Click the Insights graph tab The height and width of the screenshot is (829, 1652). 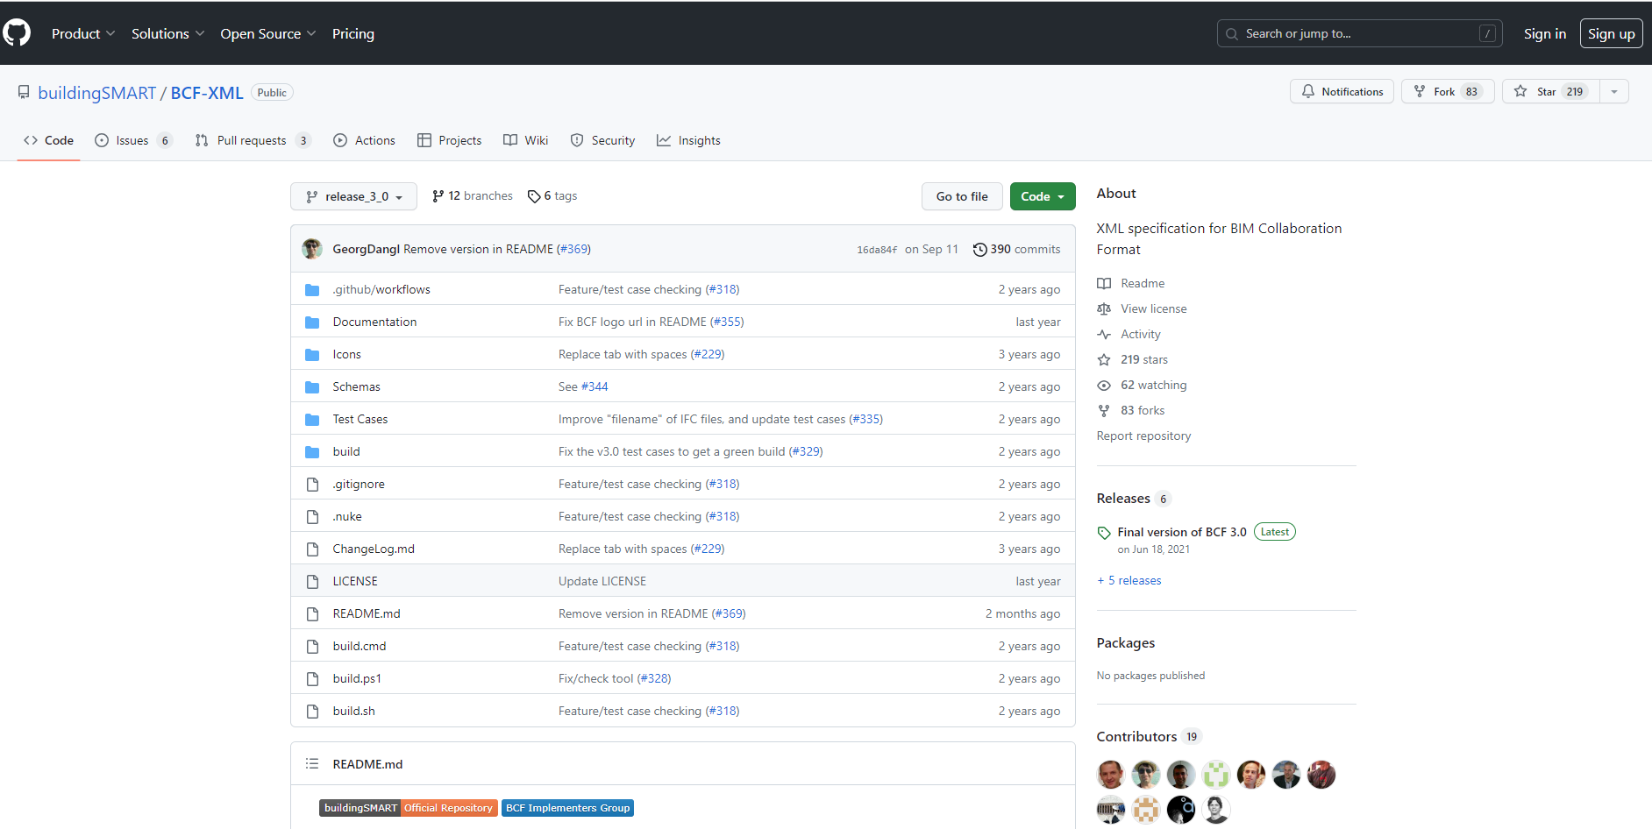[x=689, y=141]
